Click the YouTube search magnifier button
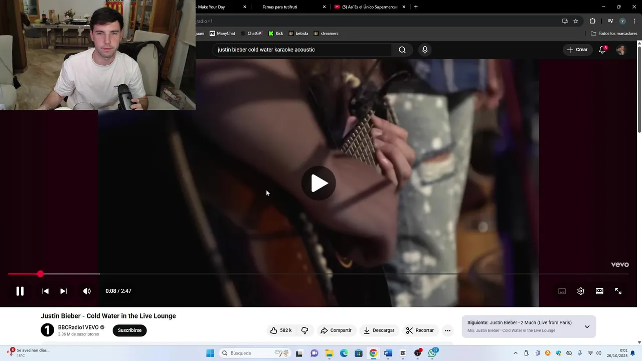Image resolution: width=642 pixels, height=361 pixels. click(x=402, y=50)
